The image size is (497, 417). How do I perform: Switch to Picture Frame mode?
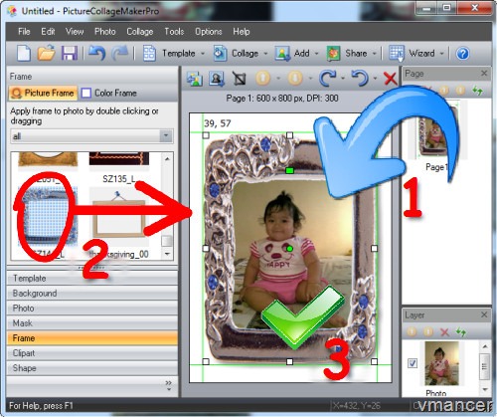click(x=43, y=93)
